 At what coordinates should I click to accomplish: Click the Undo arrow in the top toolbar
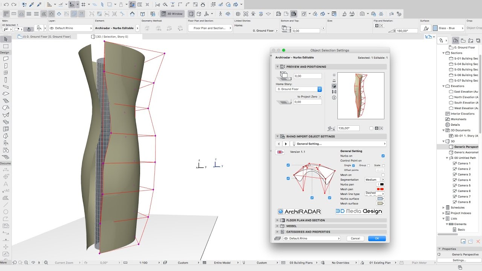6,5
